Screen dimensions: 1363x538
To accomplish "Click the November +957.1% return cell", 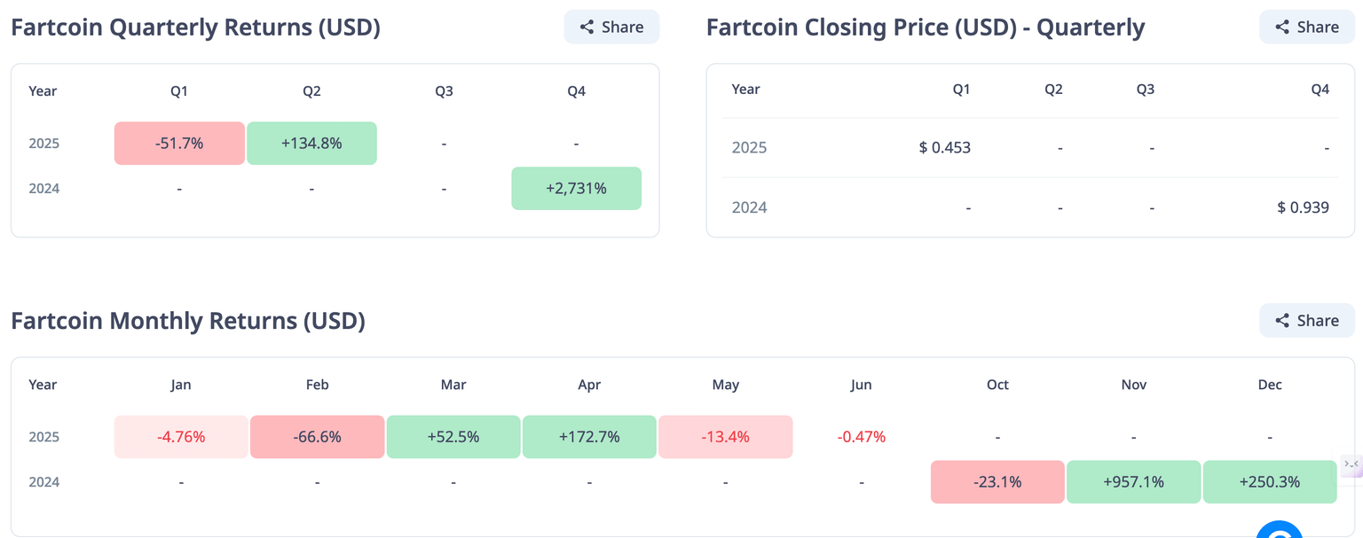I will point(1133,482).
